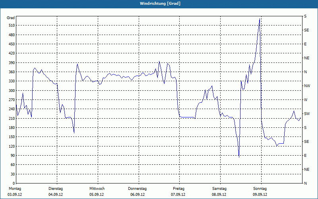The width and height of the screenshot is (318, 199).
Task: Click the 180 value on the left axis
Action: pyautogui.click(x=12, y=127)
